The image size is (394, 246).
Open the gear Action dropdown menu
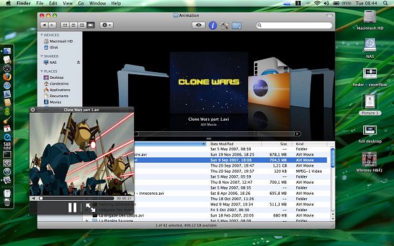pos(106,25)
